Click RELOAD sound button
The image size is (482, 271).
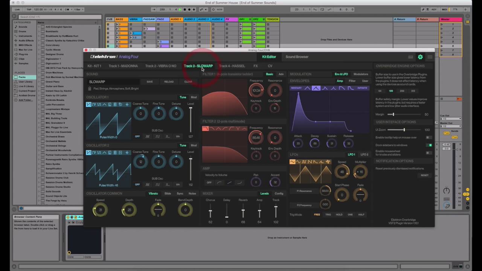coord(169,82)
